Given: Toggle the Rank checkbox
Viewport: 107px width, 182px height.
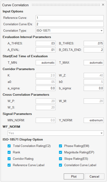Looking at the screenshot, I should (x=9, y=152).
